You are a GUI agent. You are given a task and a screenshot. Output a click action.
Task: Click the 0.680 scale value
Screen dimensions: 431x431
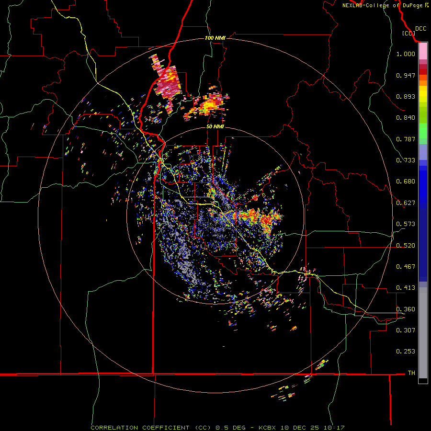406,181
